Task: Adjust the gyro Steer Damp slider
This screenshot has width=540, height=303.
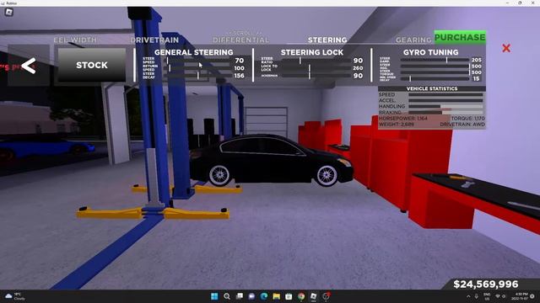Action: coord(435,60)
